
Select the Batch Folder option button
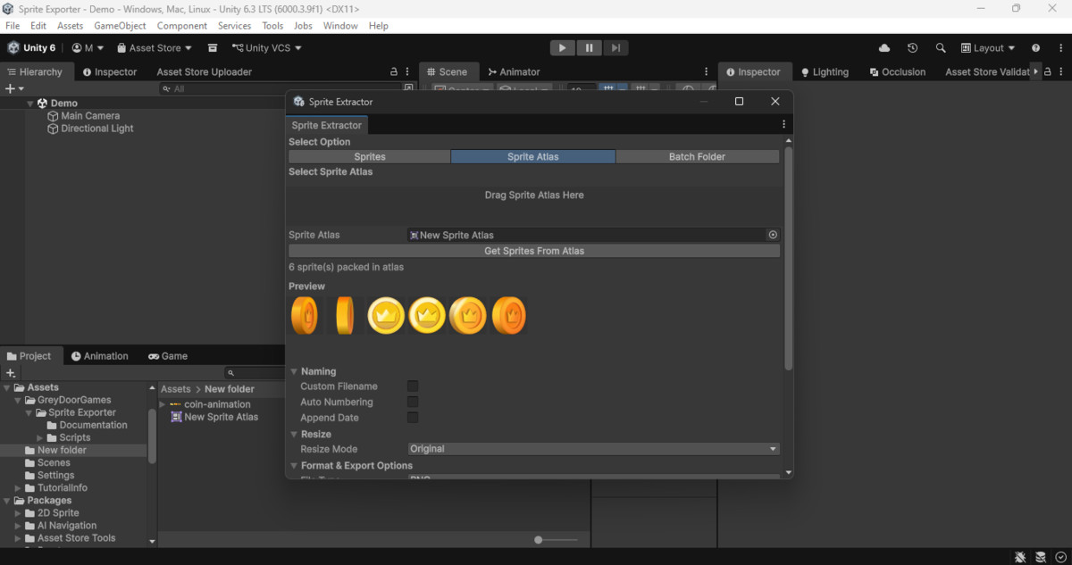click(x=698, y=156)
